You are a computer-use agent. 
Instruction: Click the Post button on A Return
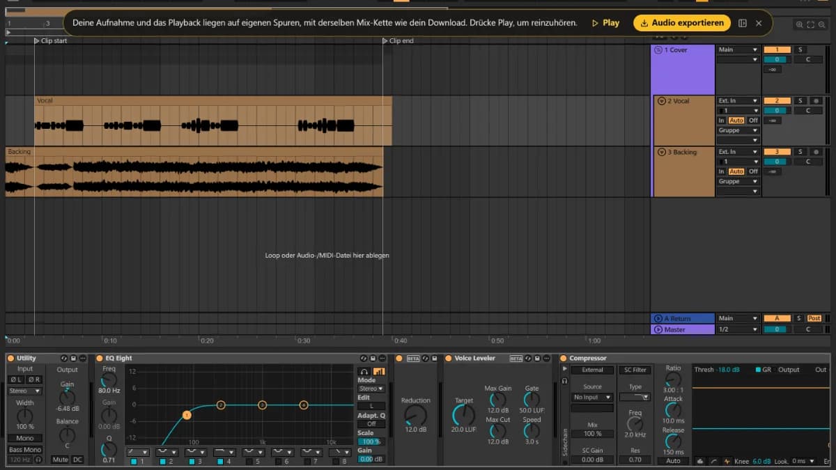pos(814,318)
